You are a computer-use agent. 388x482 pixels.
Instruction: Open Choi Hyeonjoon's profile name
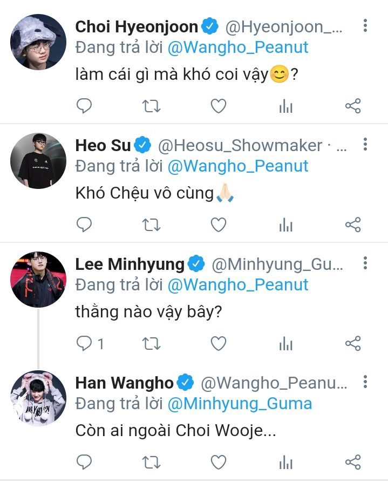point(137,26)
